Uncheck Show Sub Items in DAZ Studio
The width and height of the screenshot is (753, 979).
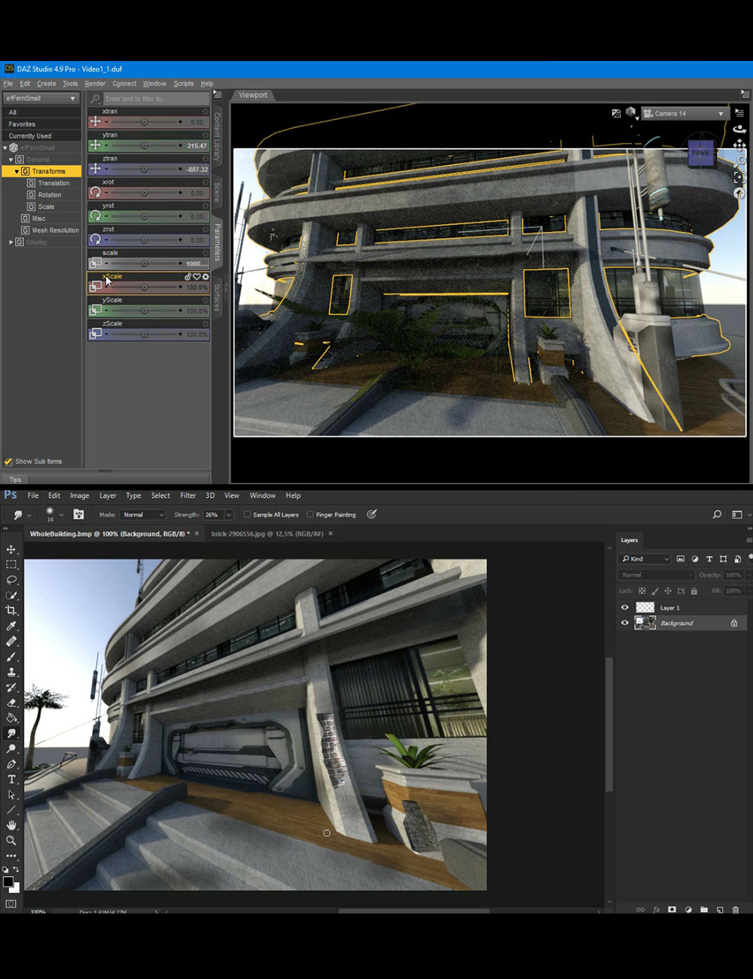click(x=8, y=461)
